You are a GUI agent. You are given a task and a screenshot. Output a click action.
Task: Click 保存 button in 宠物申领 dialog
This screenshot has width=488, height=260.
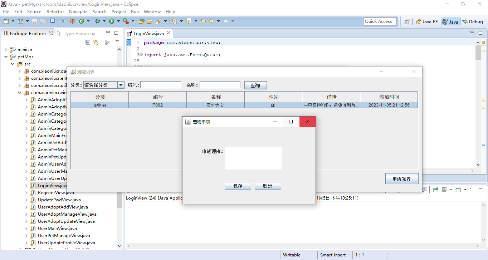[238, 186]
